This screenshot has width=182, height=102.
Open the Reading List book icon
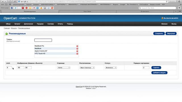pos(6,5)
